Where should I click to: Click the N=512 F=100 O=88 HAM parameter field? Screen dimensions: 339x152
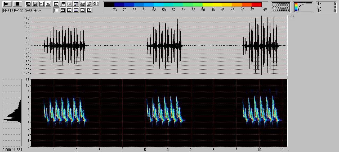(27, 10)
